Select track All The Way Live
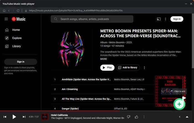 [x=86, y=99]
